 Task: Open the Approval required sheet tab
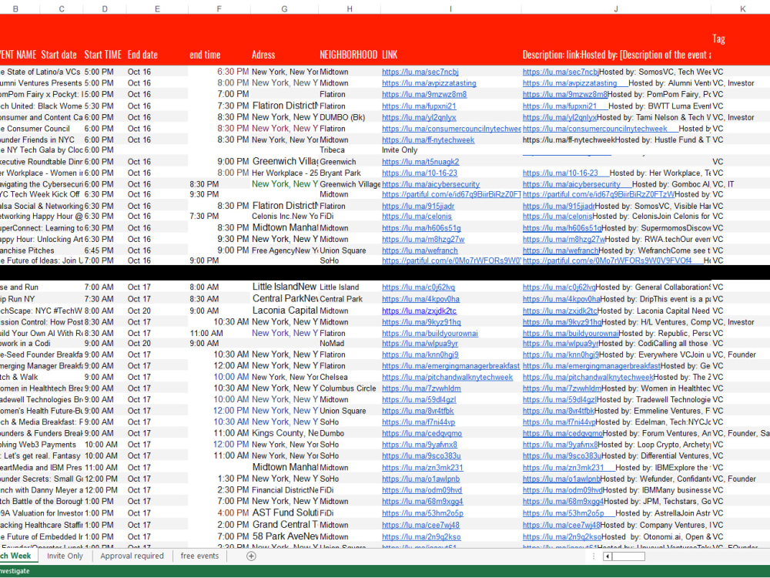[x=132, y=556]
